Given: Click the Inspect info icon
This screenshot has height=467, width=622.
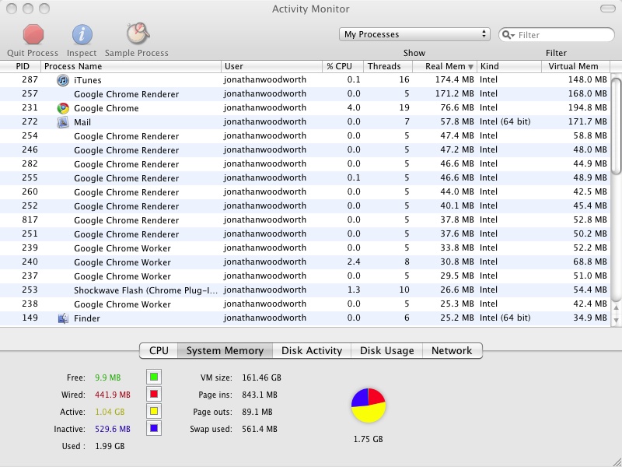Looking at the screenshot, I should tap(82, 34).
